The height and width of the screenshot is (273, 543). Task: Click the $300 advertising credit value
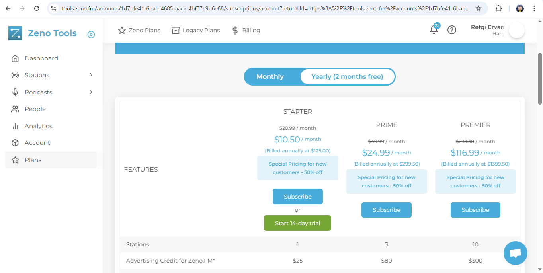[x=475, y=261]
